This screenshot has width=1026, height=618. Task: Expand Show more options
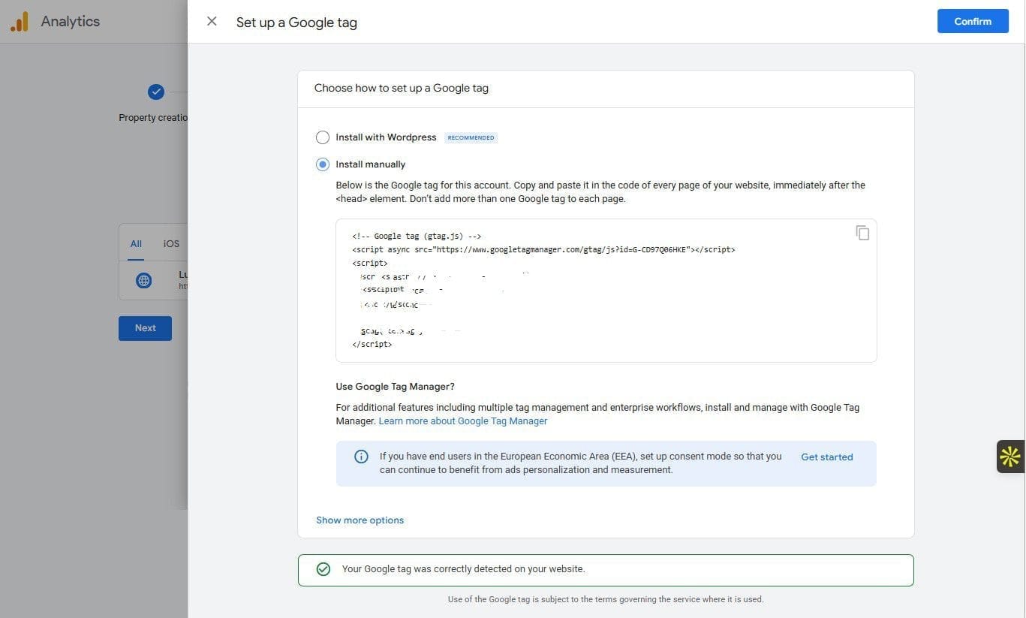(x=360, y=520)
